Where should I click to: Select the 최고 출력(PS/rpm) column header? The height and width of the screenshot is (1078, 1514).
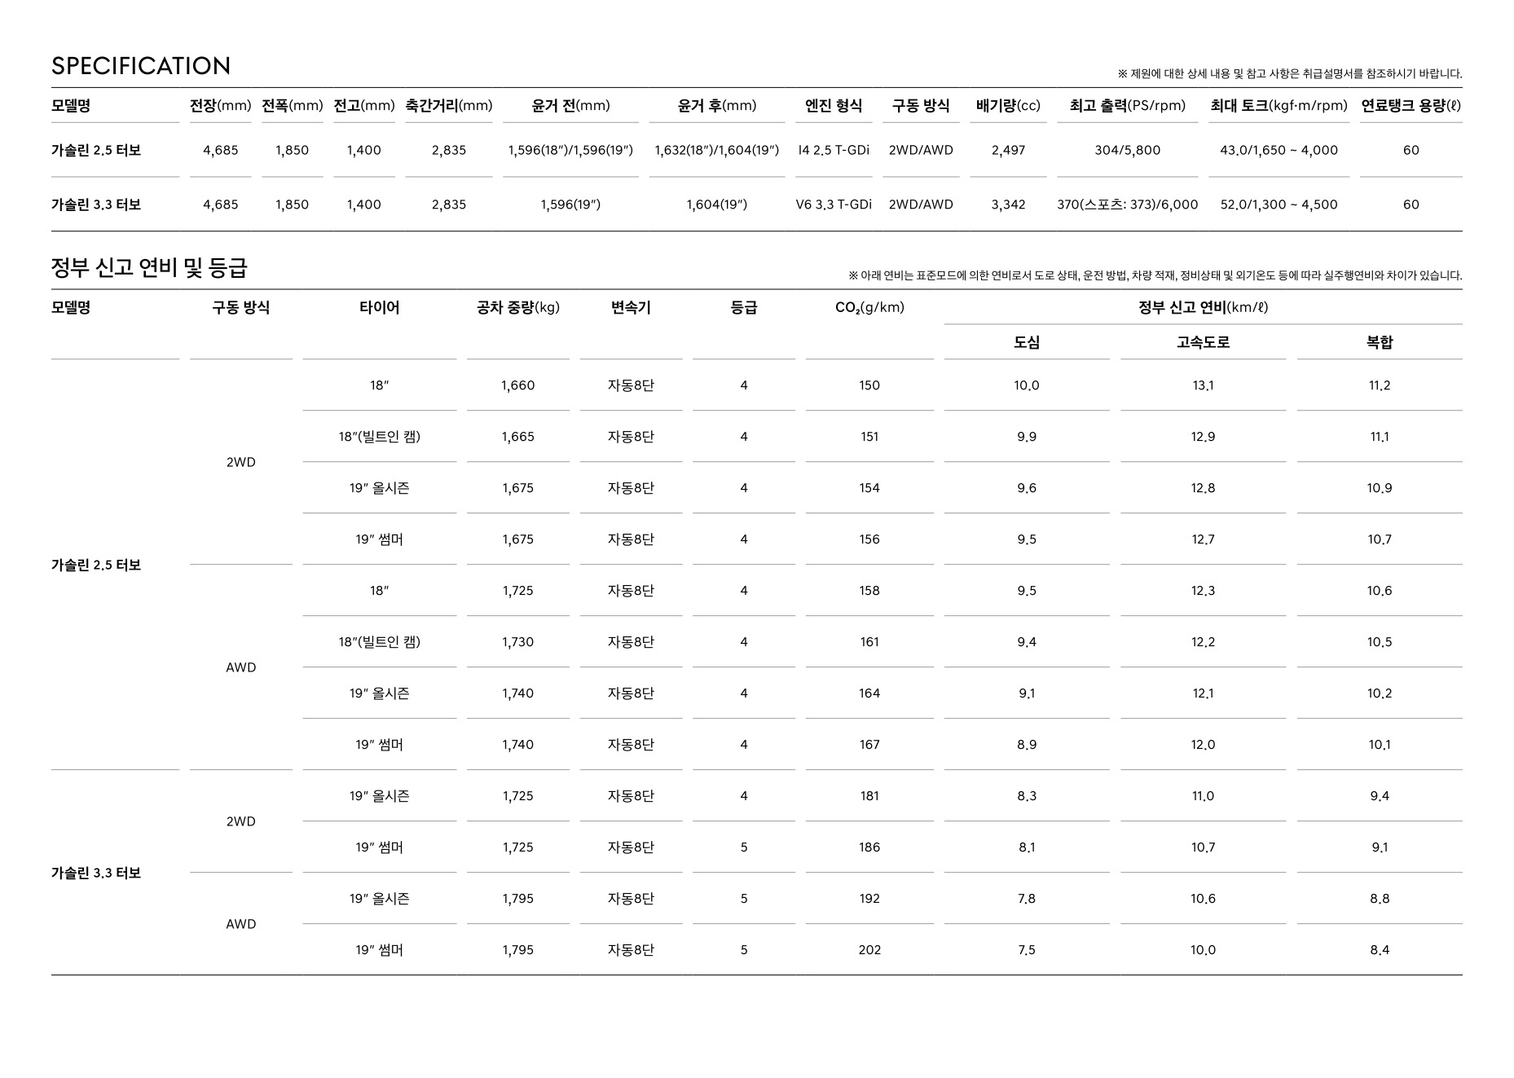[1127, 105]
